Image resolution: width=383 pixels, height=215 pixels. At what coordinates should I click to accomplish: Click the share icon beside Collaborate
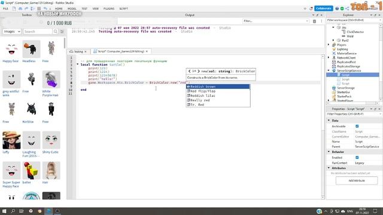coord(347,8)
